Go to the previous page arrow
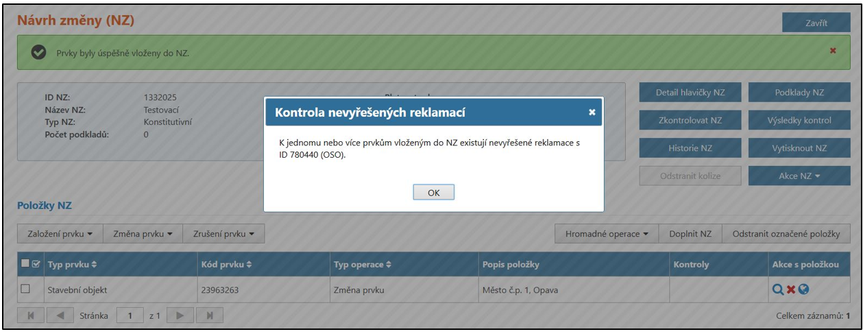This screenshot has height=334, width=863. (x=60, y=316)
